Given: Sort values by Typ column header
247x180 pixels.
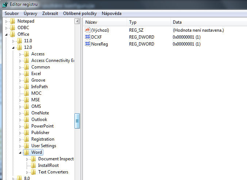Looking at the screenshot, I should click(149, 22).
